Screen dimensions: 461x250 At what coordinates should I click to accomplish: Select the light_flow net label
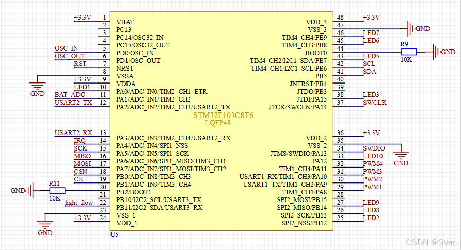[x=79, y=203]
